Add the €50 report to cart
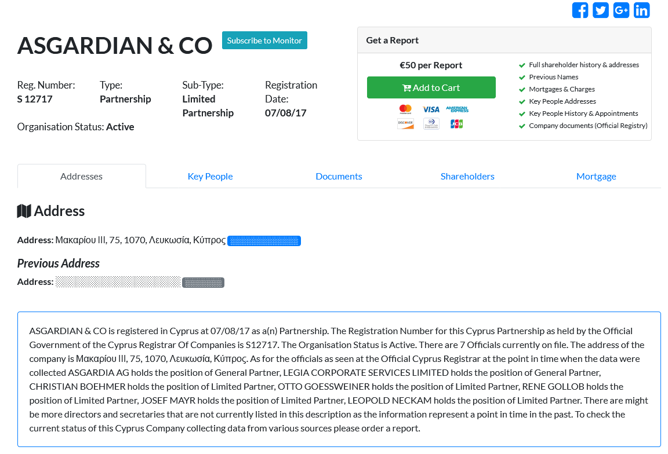This screenshot has height=454, width=668. pos(431,87)
